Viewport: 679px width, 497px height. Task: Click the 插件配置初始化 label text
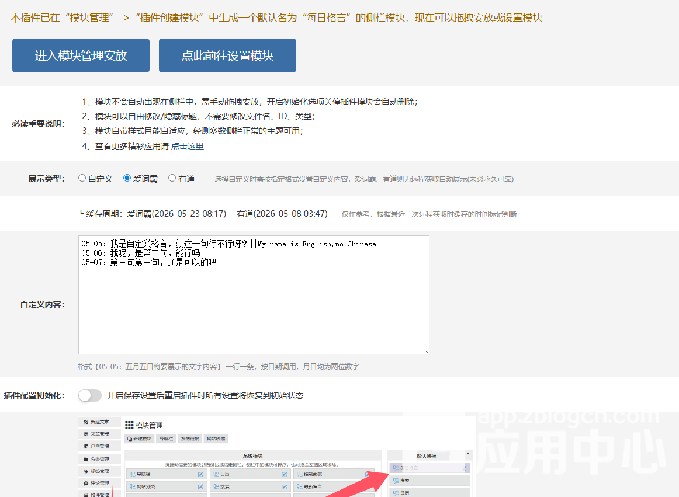[x=34, y=395]
